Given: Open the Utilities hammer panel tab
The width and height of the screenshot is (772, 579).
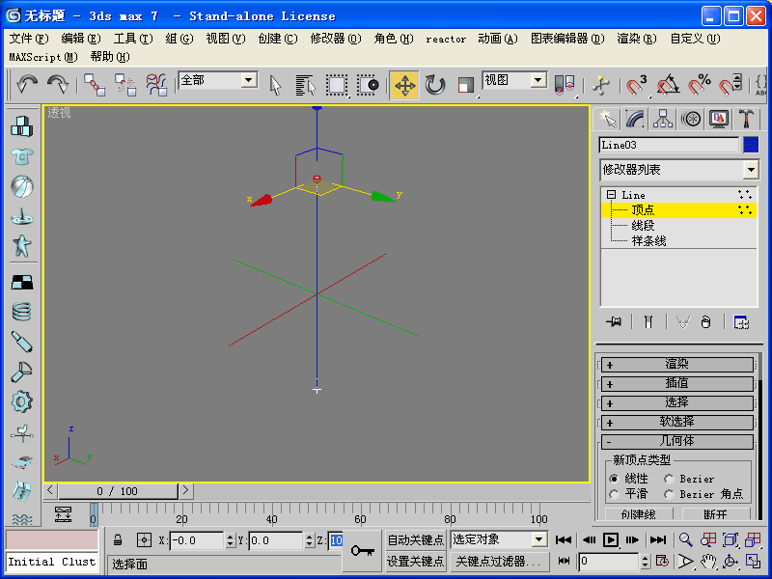Looking at the screenshot, I should 746,119.
